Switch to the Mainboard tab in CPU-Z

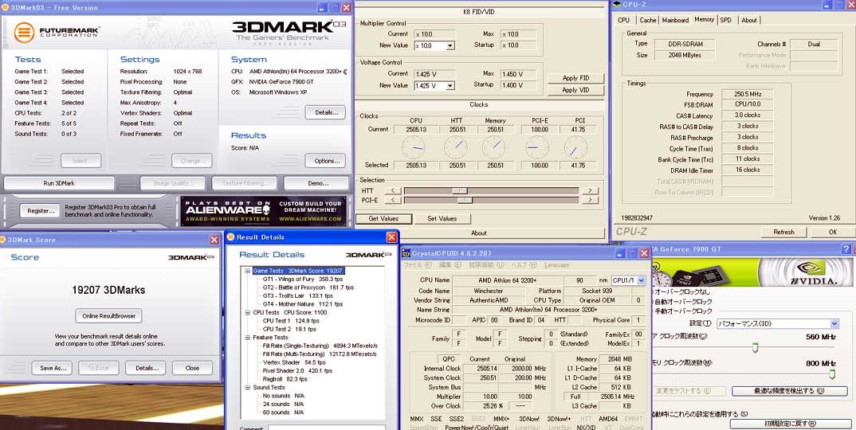click(675, 20)
